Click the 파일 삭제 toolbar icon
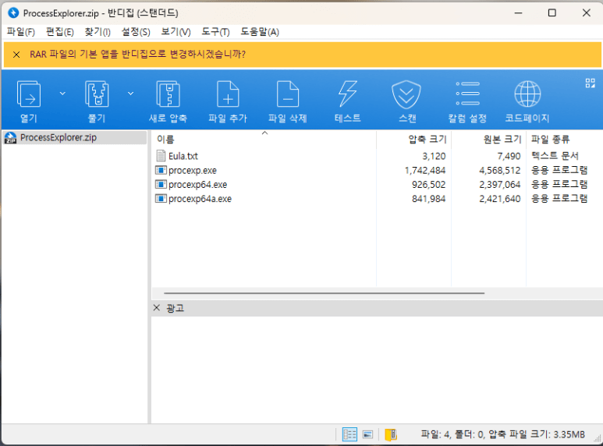The width and height of the screenshot is (603, 446). [288, 94]
